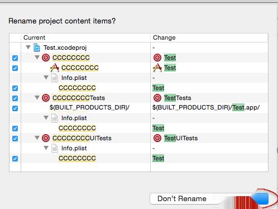
Task: Uncheck the CCCCCCCC target checkbox
Action: coord(15,58)
